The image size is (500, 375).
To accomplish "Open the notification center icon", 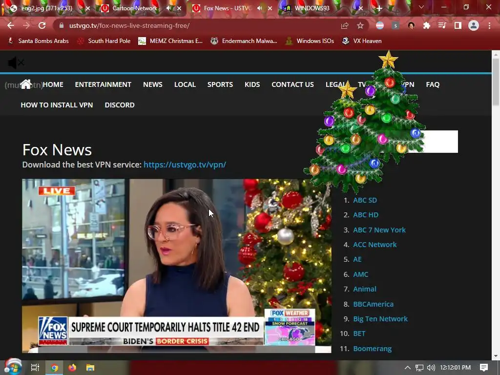I will (x=484, y=368).
